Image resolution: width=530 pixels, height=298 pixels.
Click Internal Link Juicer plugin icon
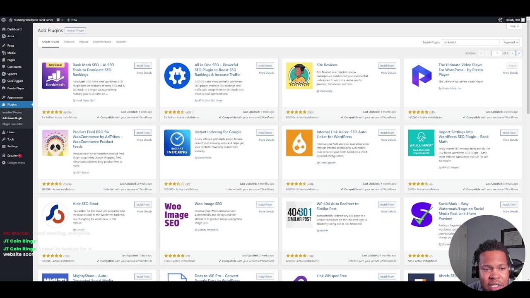[x=299, y=143]
